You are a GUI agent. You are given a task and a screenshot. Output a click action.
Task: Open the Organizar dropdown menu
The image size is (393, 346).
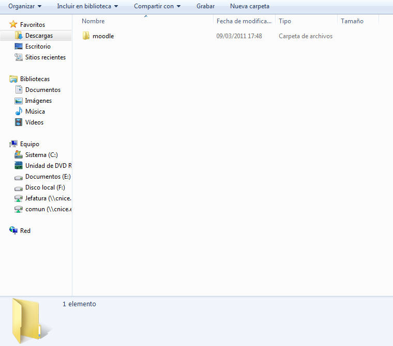tap(24, 6)
